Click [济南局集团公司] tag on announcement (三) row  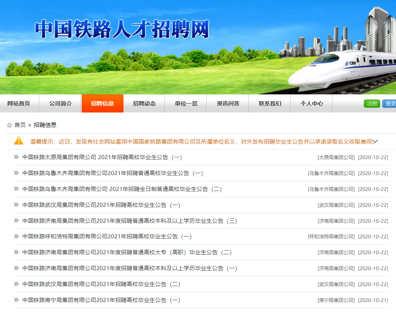click(336, 221)
